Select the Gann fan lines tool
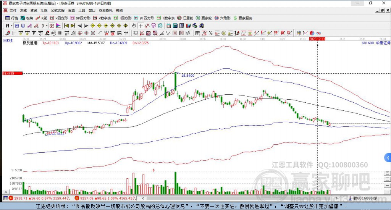 142,33
